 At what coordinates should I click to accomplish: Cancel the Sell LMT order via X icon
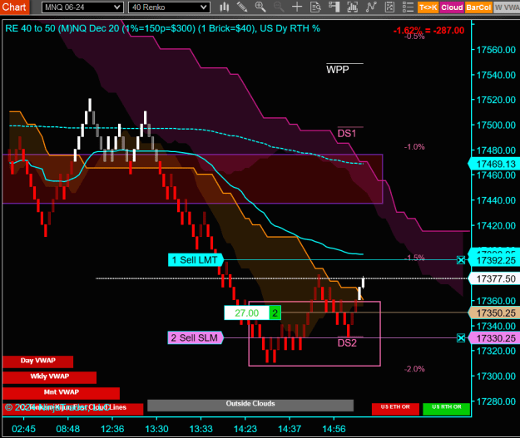(x=461, y=260)
